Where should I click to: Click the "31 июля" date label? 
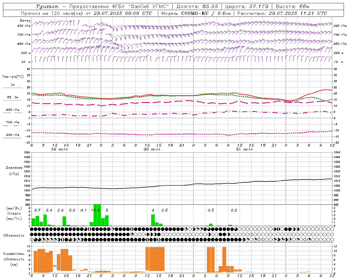click(244, 149)
